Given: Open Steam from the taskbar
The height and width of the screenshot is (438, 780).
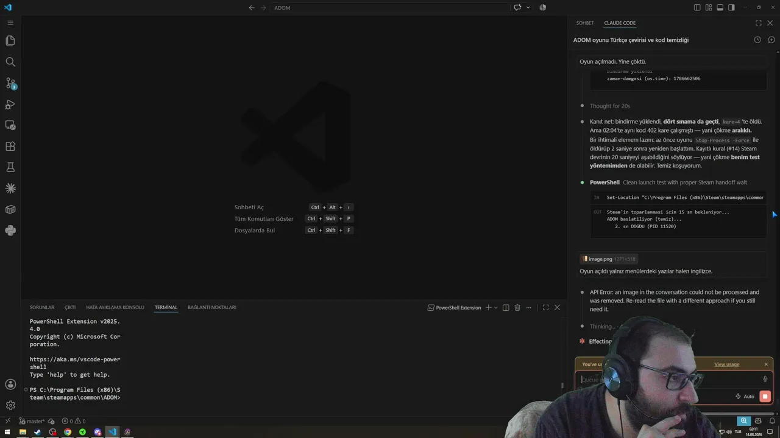Looking at the screenshot, I should point(38,432).
